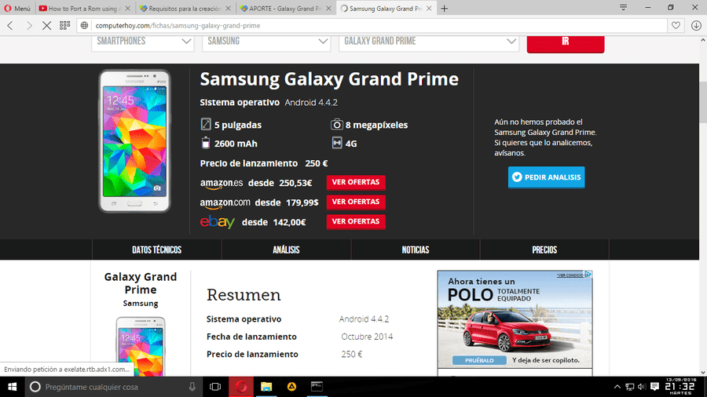The height and width of the screenshot is (397, 707).
Task: Click the screen size icon by 5 pulgadas
Action: pos(206,124)
